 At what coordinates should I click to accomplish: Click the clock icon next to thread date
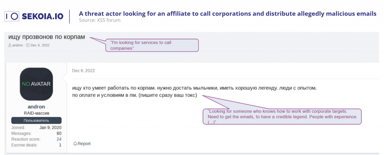pyautogui.click(x=28, y=45)
